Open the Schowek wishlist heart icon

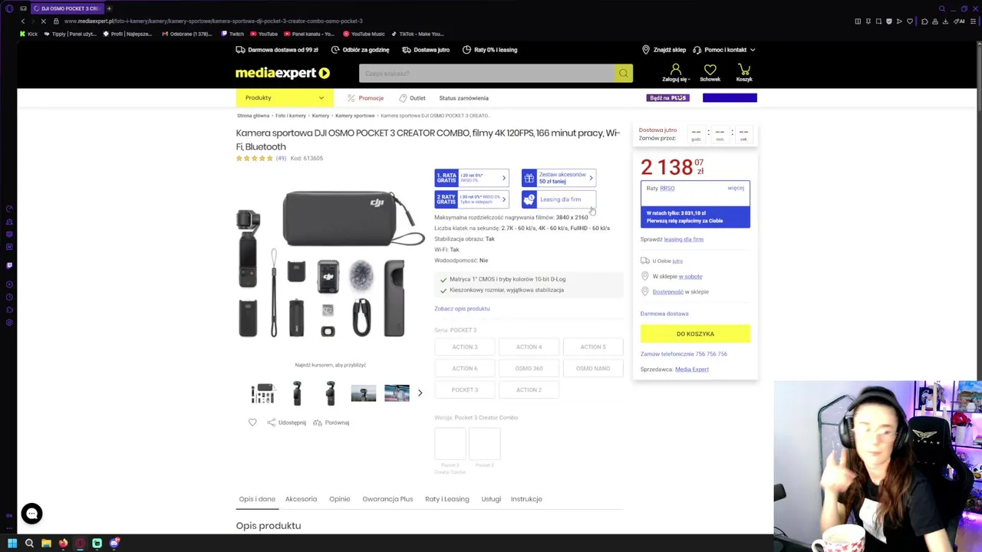tap(710, 71)
